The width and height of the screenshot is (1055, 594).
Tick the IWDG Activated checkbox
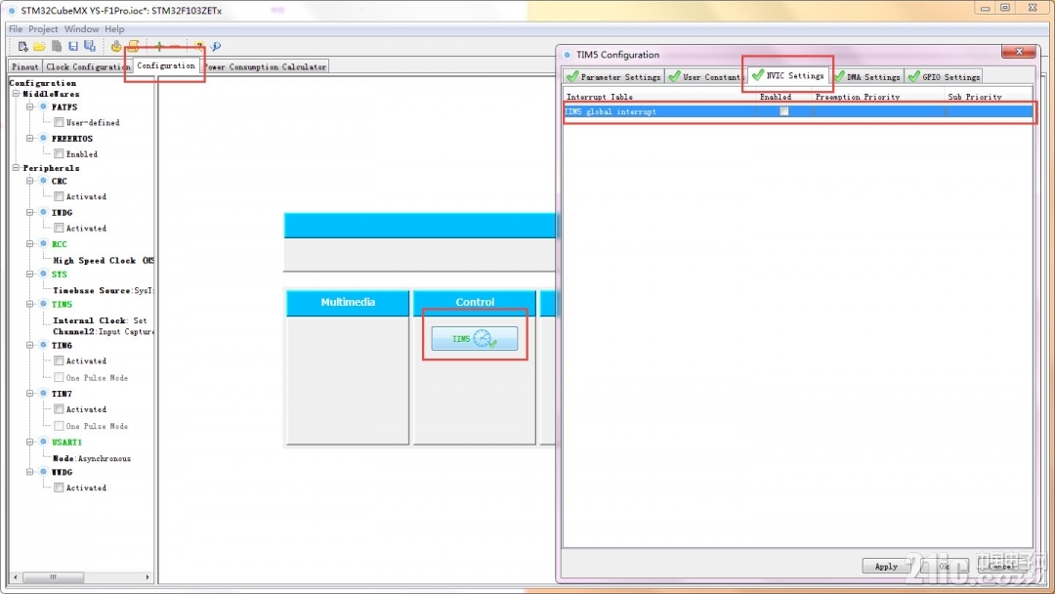(60, 228)
